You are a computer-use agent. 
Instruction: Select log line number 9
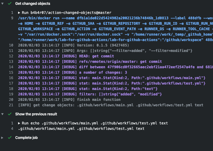point(12,18)
